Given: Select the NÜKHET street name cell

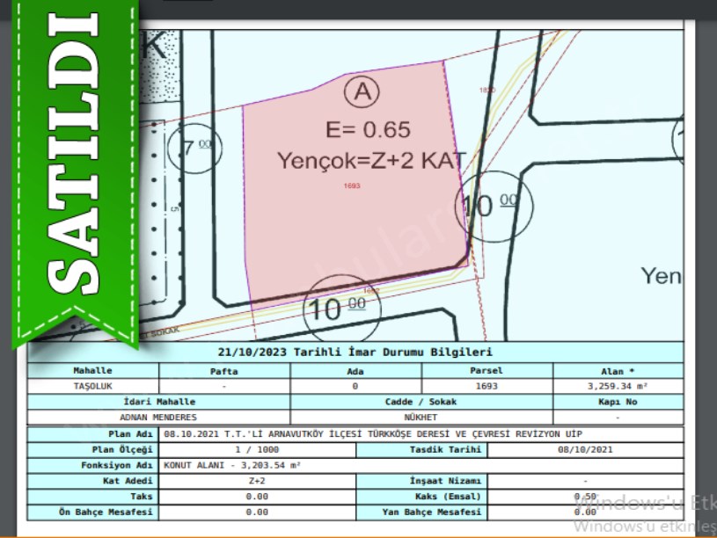Looking at the screenshot, I should [x=421, y=417].
